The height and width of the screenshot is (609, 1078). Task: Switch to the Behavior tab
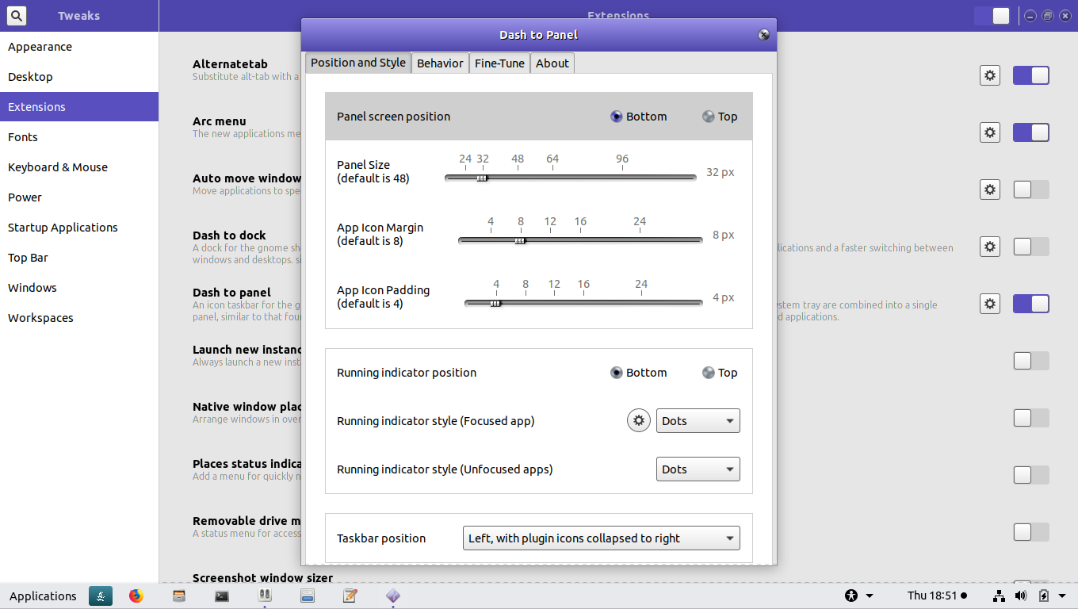(440, 63)
